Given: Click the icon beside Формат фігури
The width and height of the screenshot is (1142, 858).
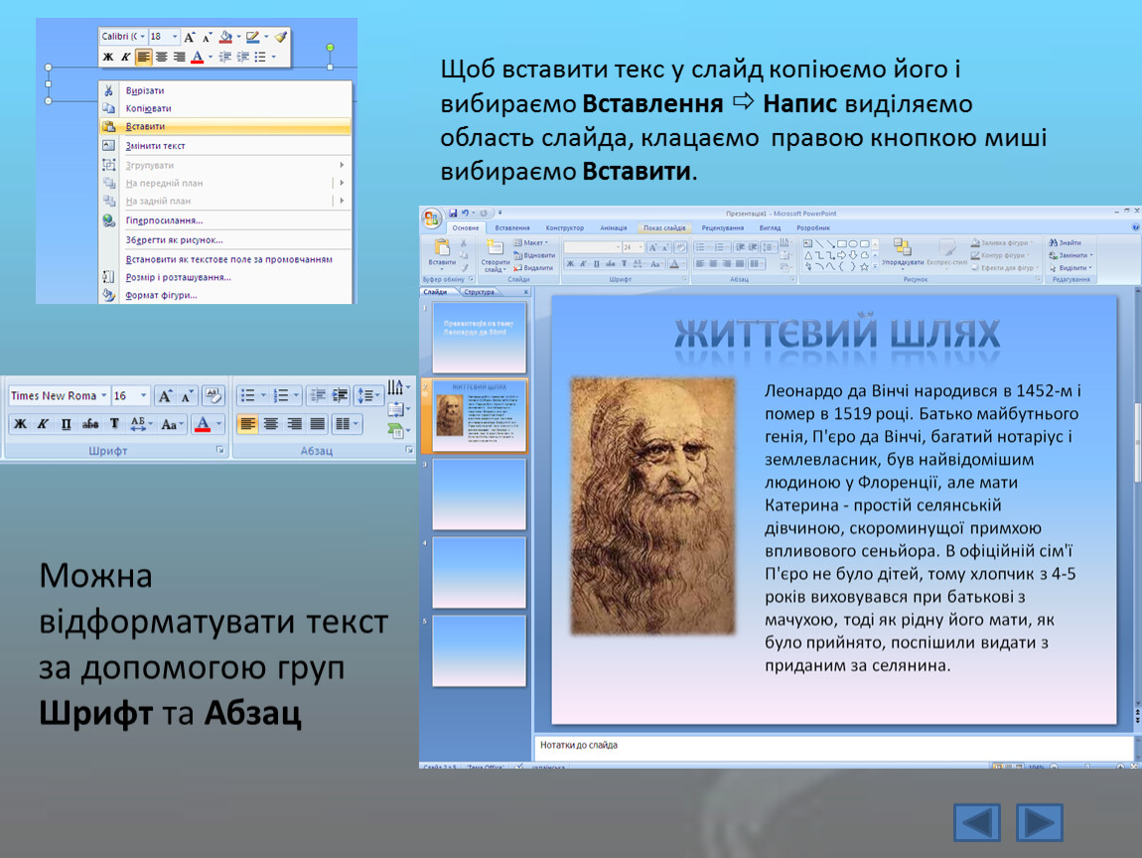Looking at the screenshot, I should [109, 295].
